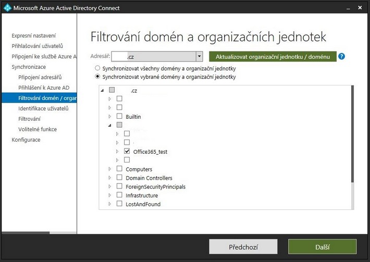Close the Azure AD Connect window

point(360,8)
